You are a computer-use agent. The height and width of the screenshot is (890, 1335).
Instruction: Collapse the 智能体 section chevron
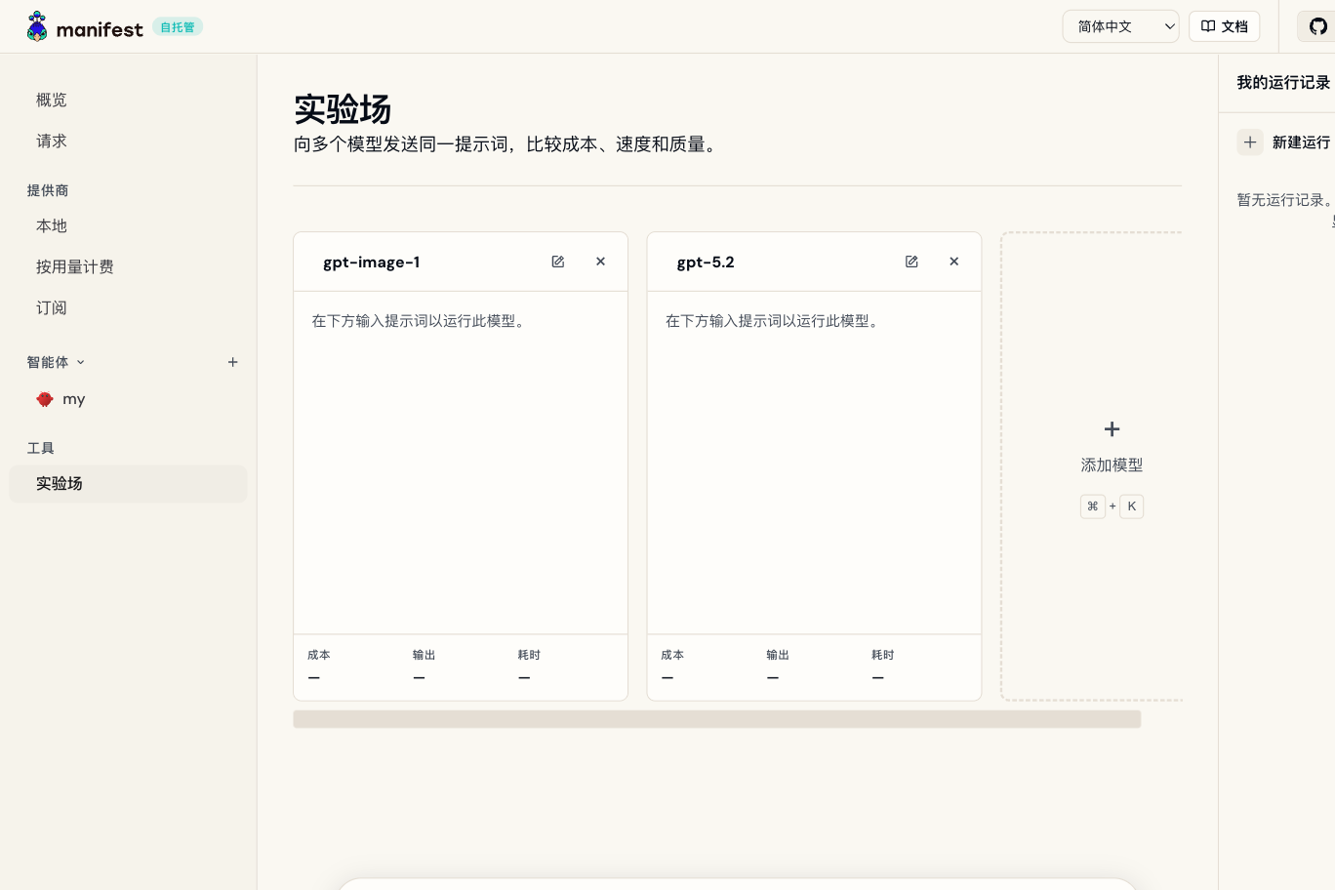(81, 362)
